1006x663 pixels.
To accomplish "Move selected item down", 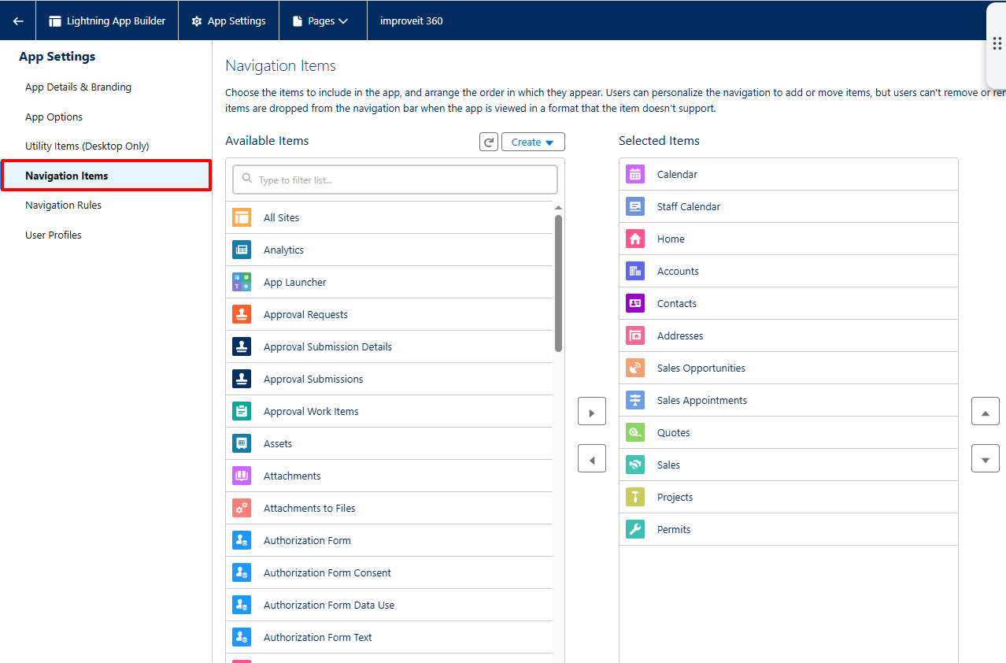I will [986, 458].
